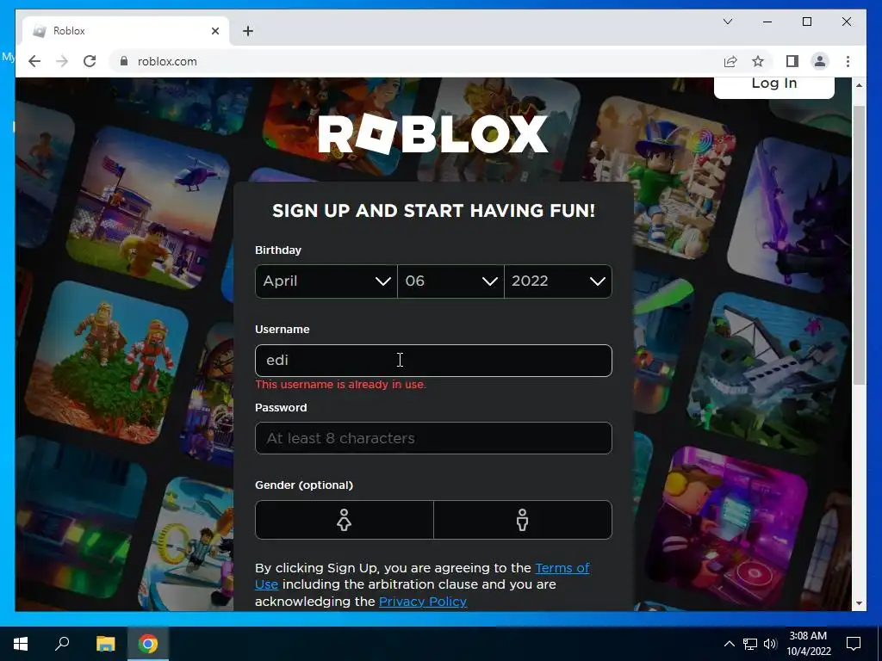Click the helicopter game thumbnail
This screenshot has height=661, width=882.
point(148,207)
